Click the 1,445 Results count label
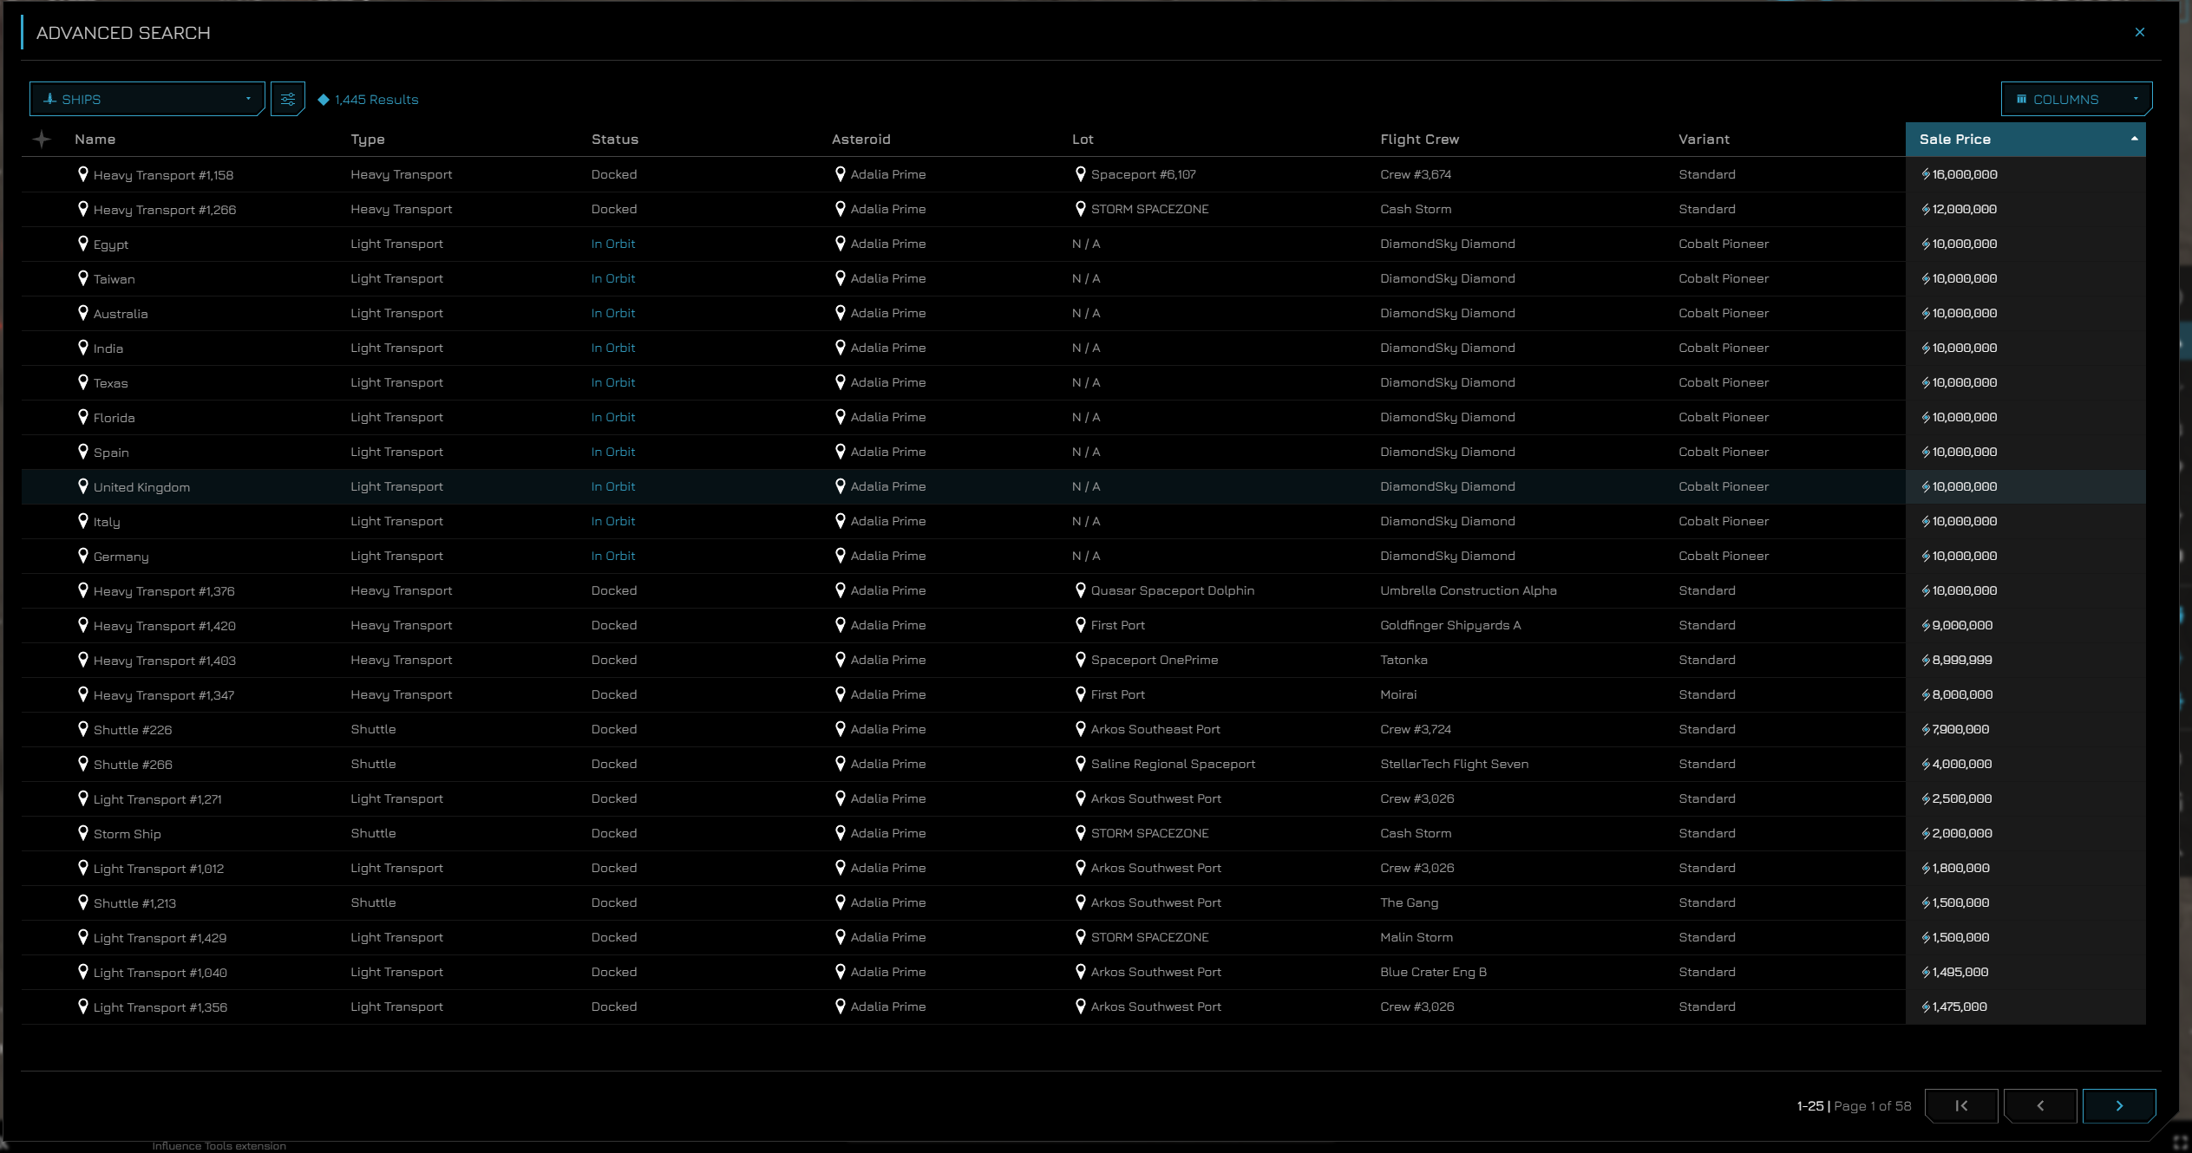 pos(376,100)
